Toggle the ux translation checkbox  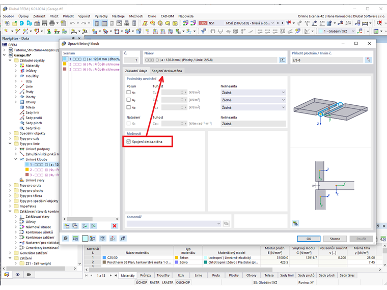(128, 92)
